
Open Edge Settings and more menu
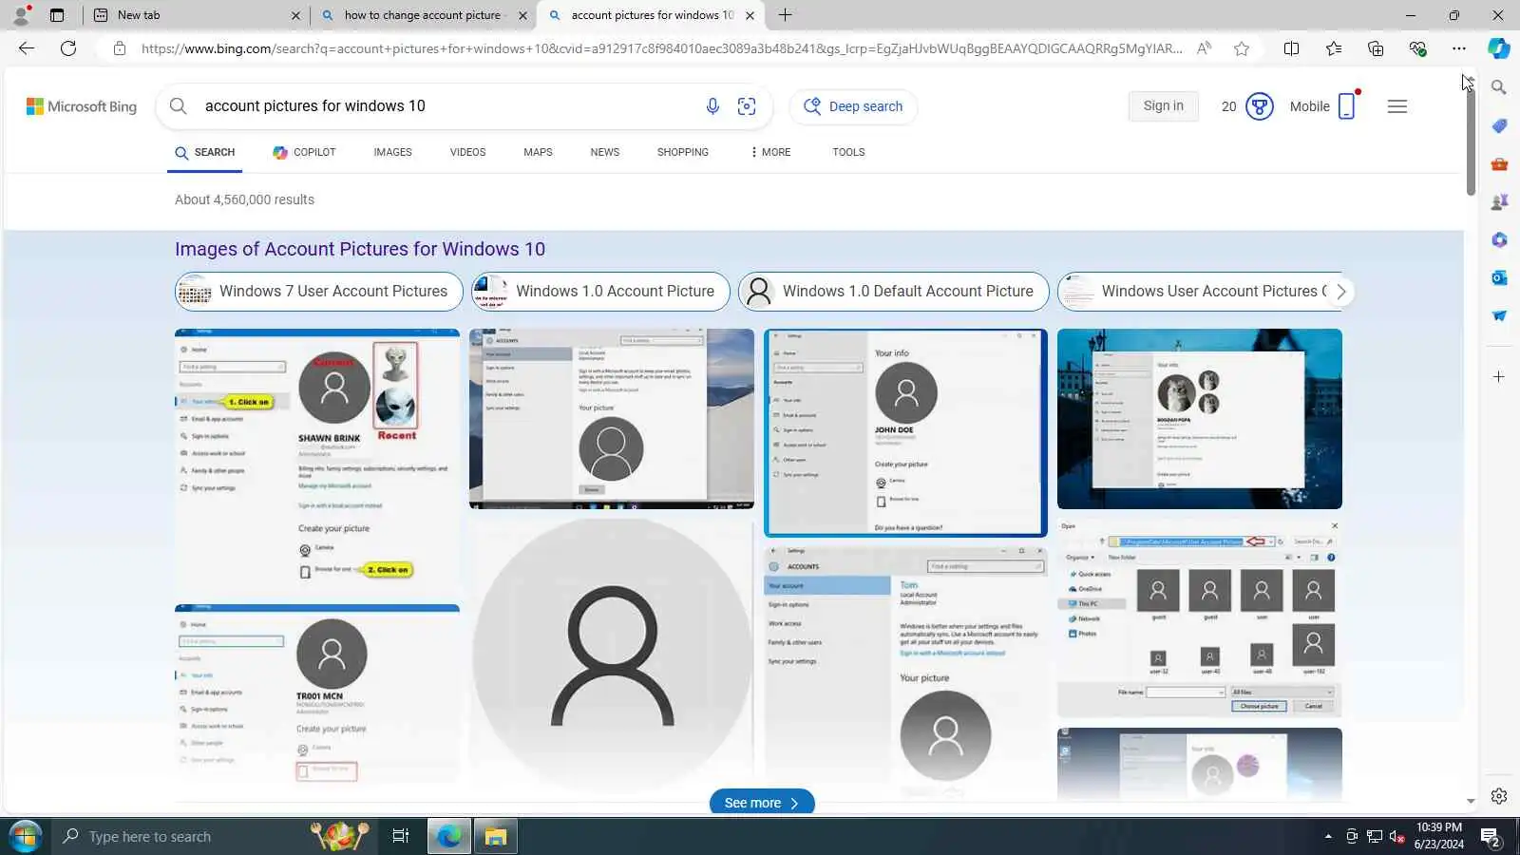click(x=1459, y=48)
